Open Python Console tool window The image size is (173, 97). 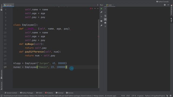pos(162,2)
